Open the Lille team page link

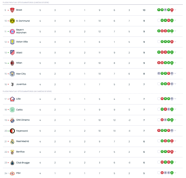click(18, 99)
